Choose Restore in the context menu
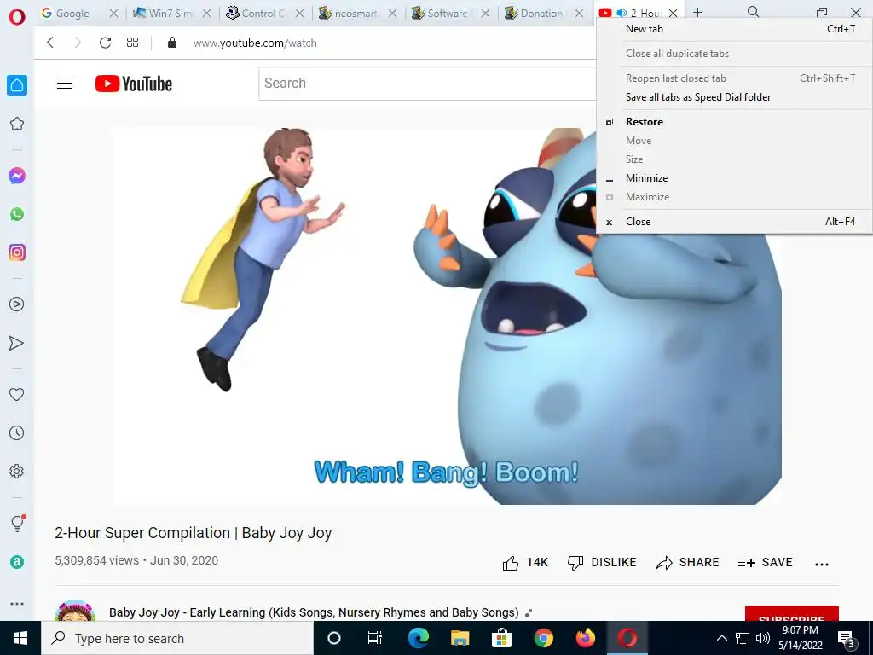Viewport: 873px width, 655px height. [x=734, y=121]
